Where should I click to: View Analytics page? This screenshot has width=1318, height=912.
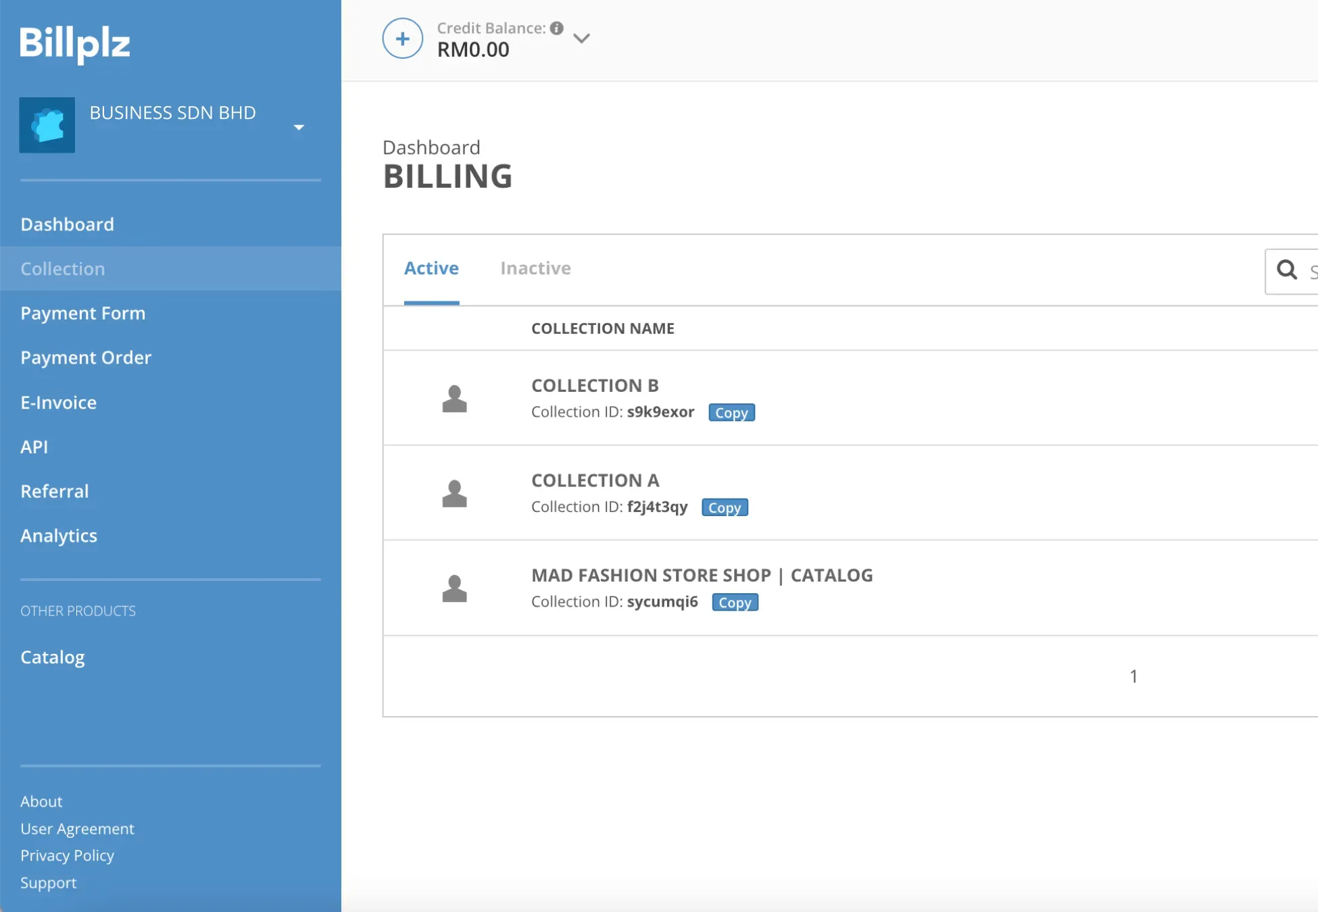click(59, 536)
